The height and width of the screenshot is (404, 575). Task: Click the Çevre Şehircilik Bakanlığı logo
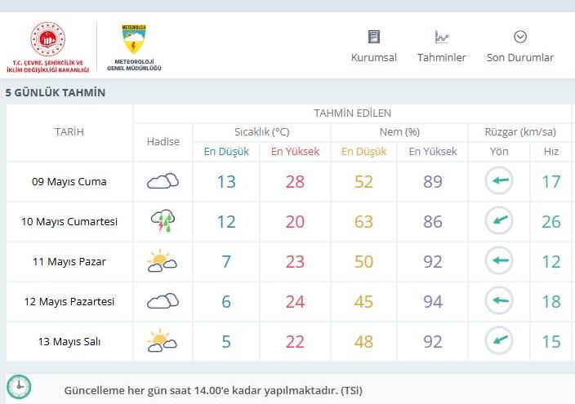(47, 47)
